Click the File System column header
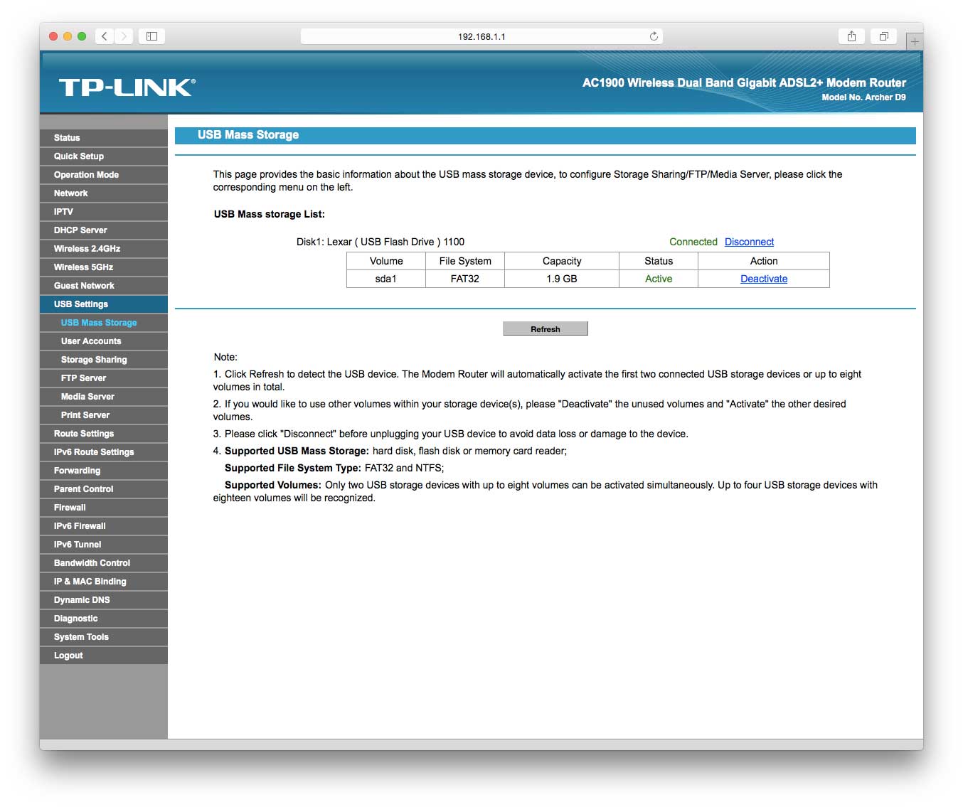The image size is (963, 807). [465, 261]
